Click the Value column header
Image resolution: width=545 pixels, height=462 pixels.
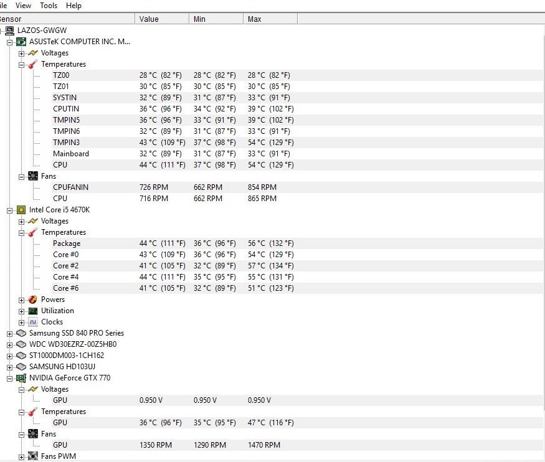(x=162, y=19)
